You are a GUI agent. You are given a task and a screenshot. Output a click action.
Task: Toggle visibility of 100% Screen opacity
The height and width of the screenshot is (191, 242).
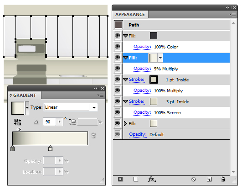click(118, 112)
